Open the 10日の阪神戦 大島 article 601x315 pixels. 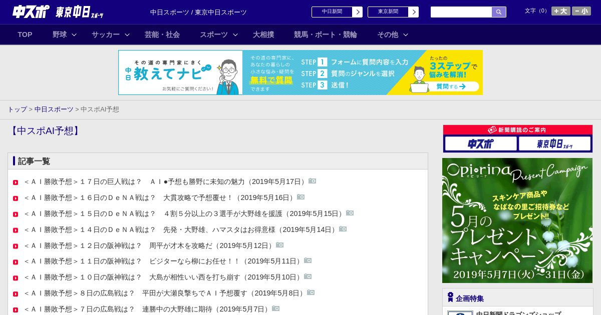click(163, 277)
